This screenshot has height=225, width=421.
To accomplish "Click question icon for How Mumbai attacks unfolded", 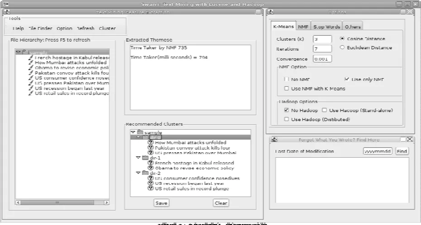I will pyautogui.click(x=151, y=142).
